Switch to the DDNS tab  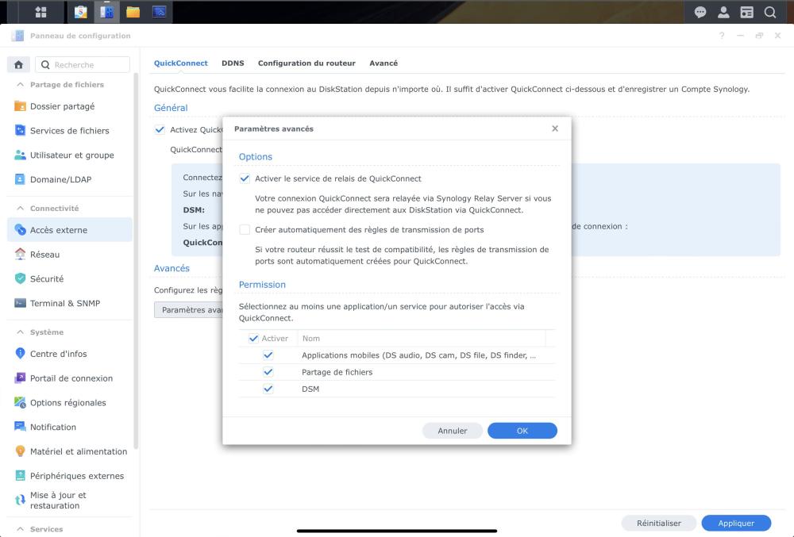233,63
